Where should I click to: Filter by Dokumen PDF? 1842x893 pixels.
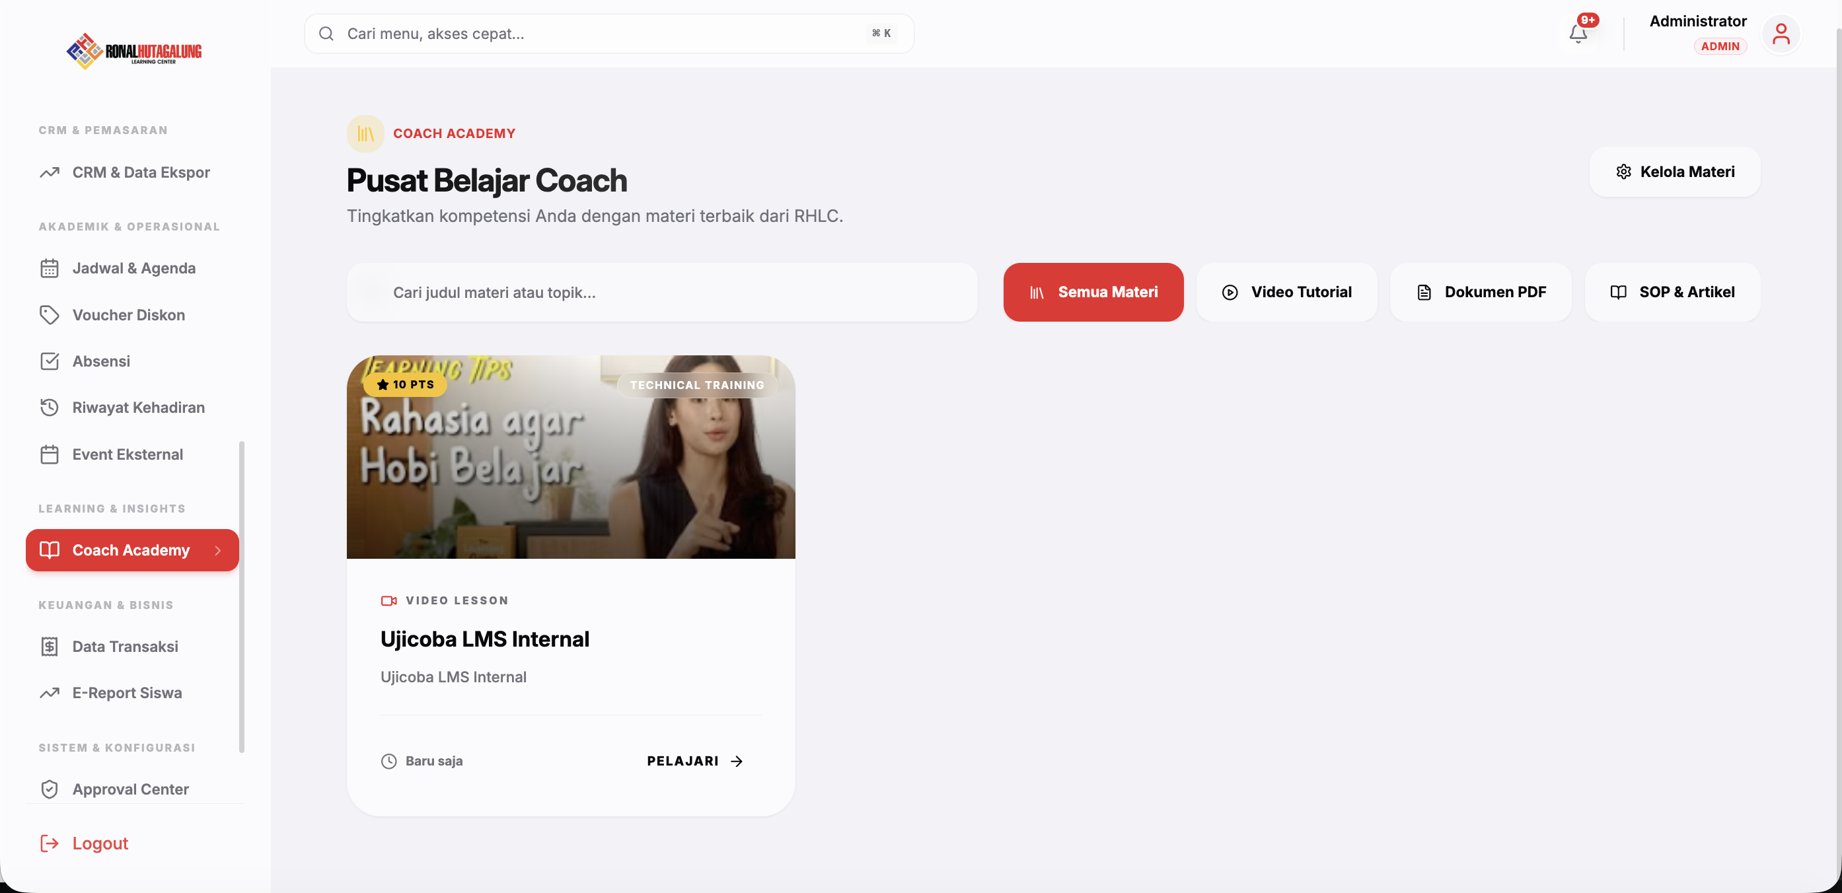pyautogui.click(x=1480, y=292)
